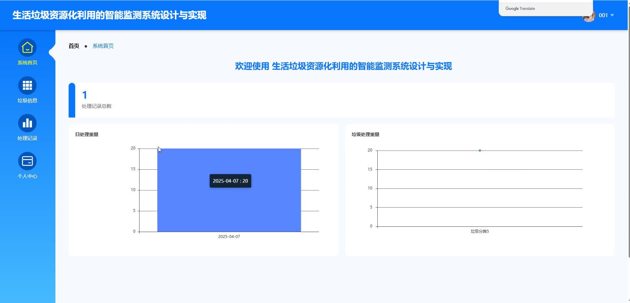Expand the 001 user dropdown arrow
The image size is (630, 303).
pos(612,15)
